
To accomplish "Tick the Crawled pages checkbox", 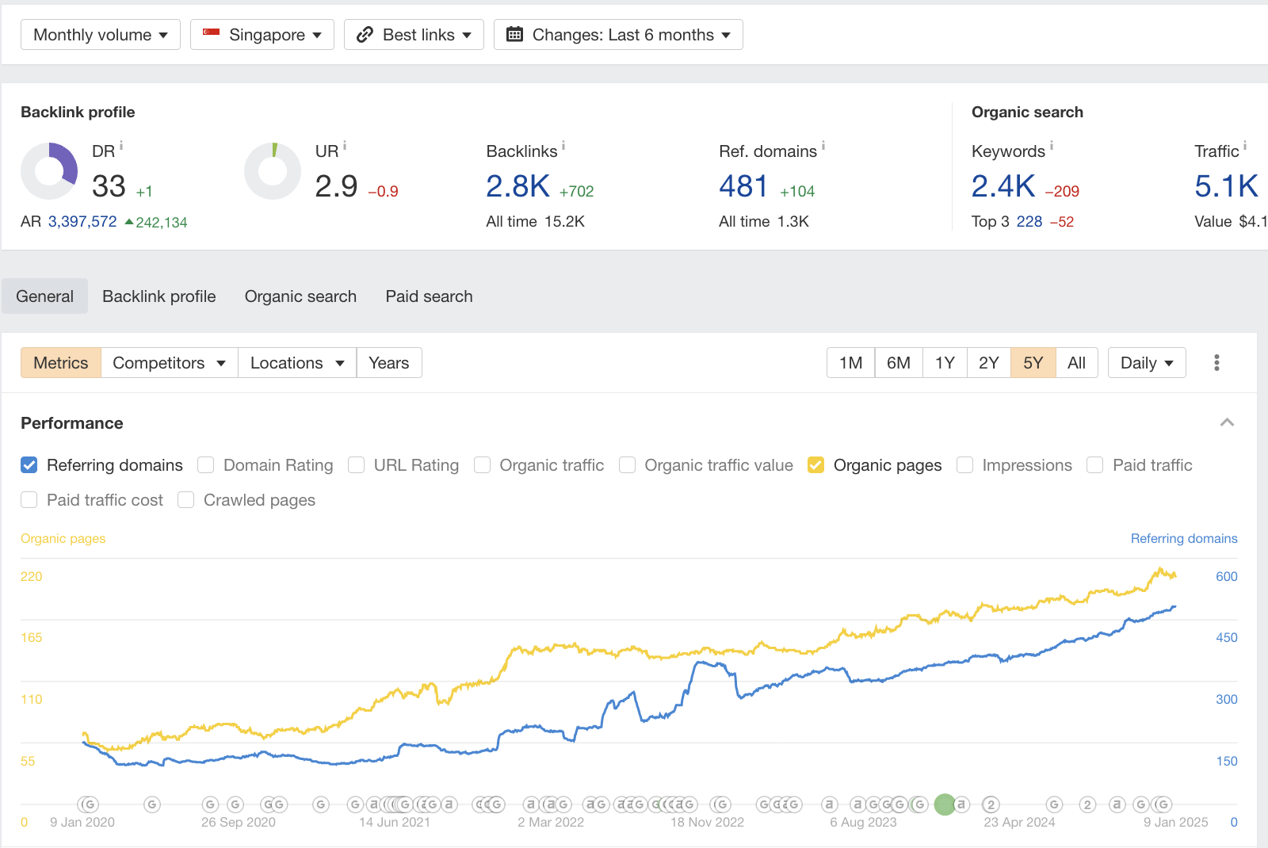I will click(x=186, y=500).
